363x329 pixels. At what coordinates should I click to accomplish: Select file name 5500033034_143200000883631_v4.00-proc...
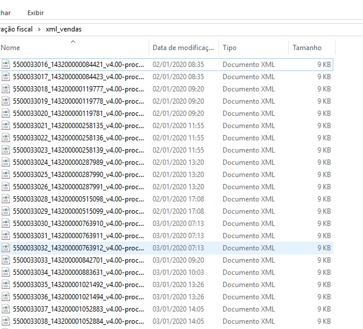point(78,273)
